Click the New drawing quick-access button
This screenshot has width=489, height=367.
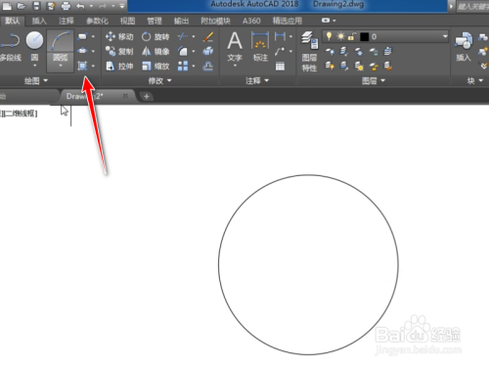coord(7,6)
